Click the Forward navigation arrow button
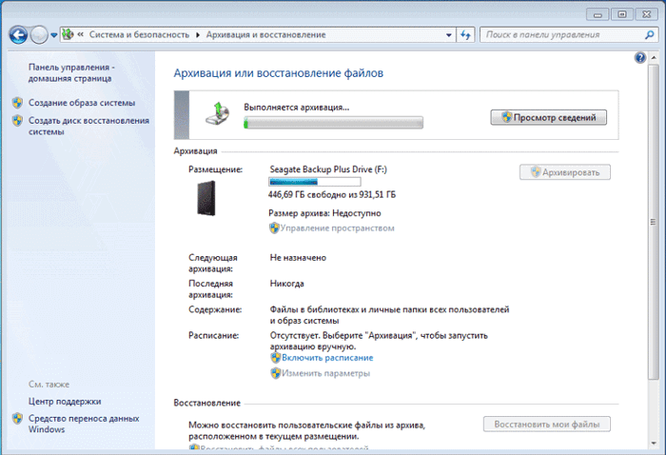666x455 pixels. point(38,35)
